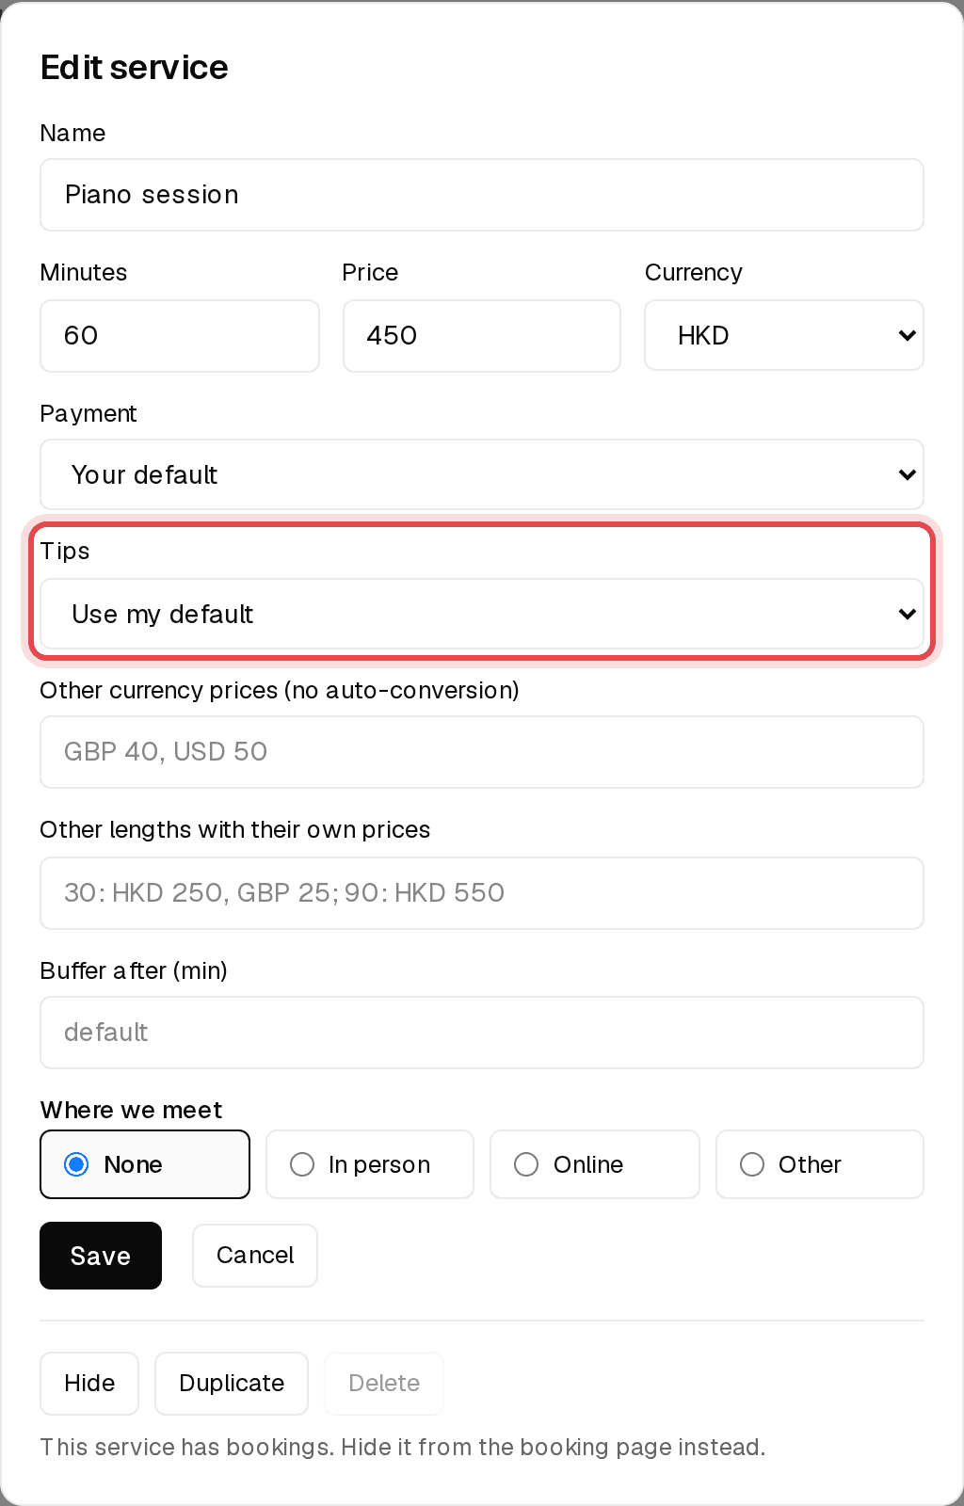Image resolution: width=964 pixels, height=1506 pixels.
Task: Click the Other currency prices input field
Action: tap(482, 752)
